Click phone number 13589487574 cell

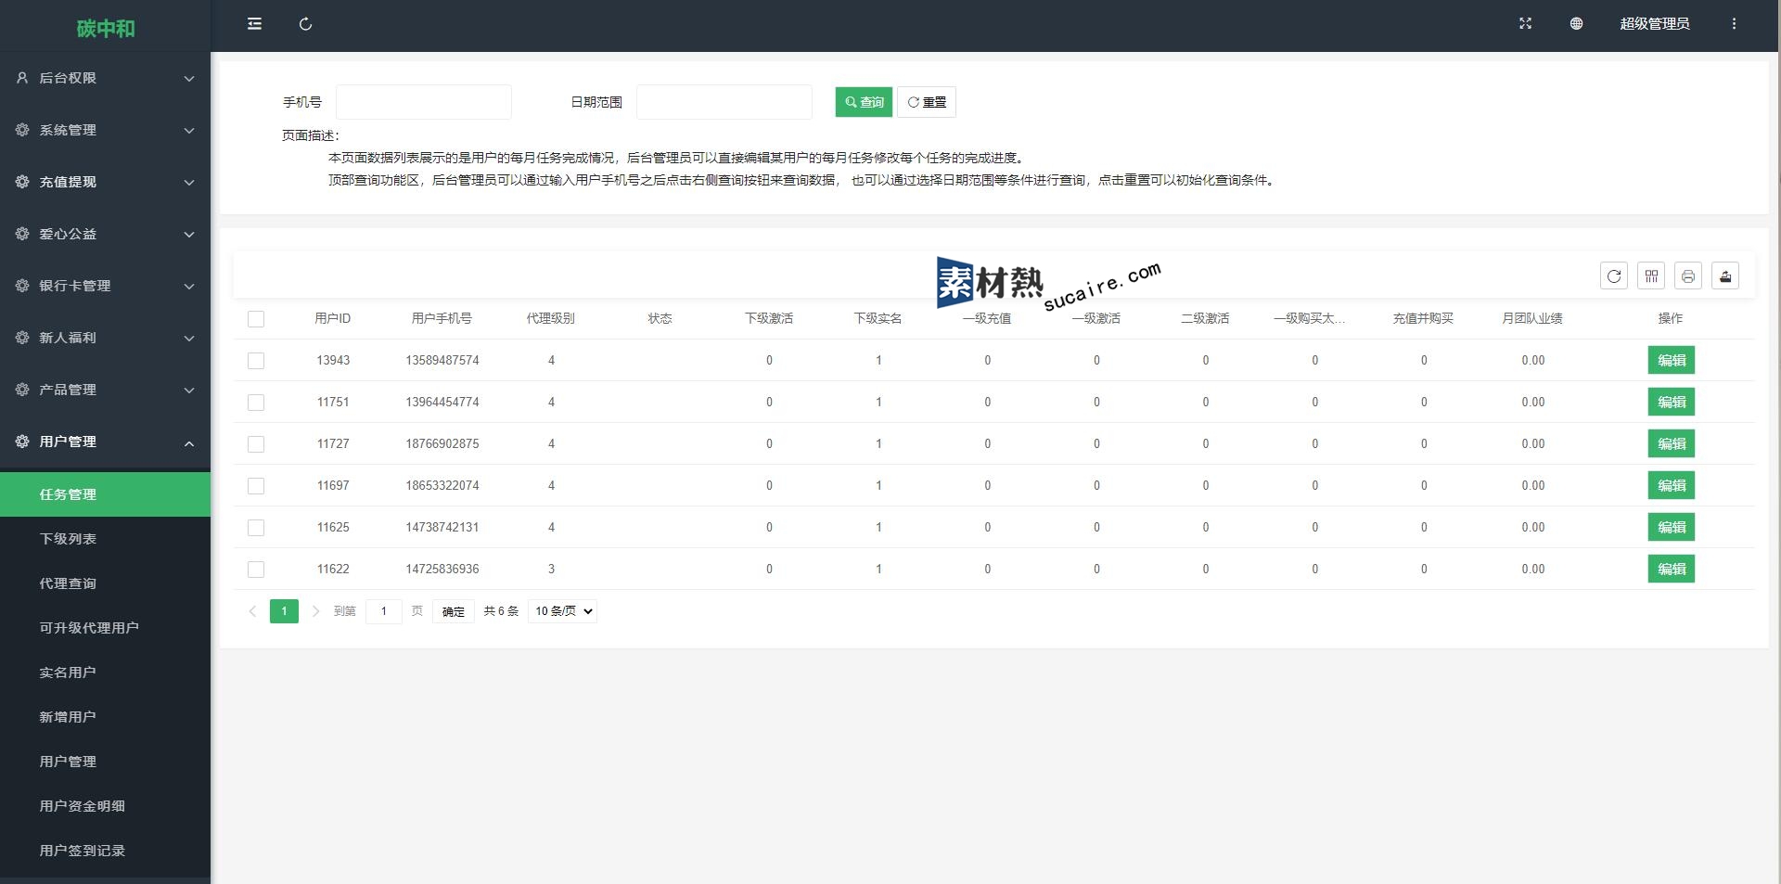tap(442, 361)
